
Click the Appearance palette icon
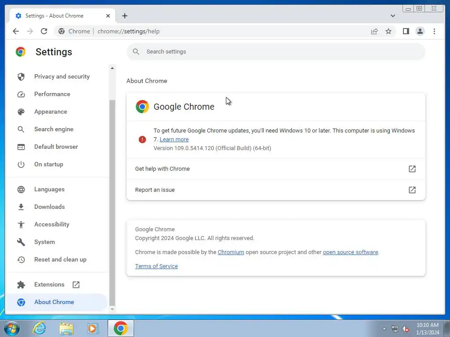click(21, 112)
